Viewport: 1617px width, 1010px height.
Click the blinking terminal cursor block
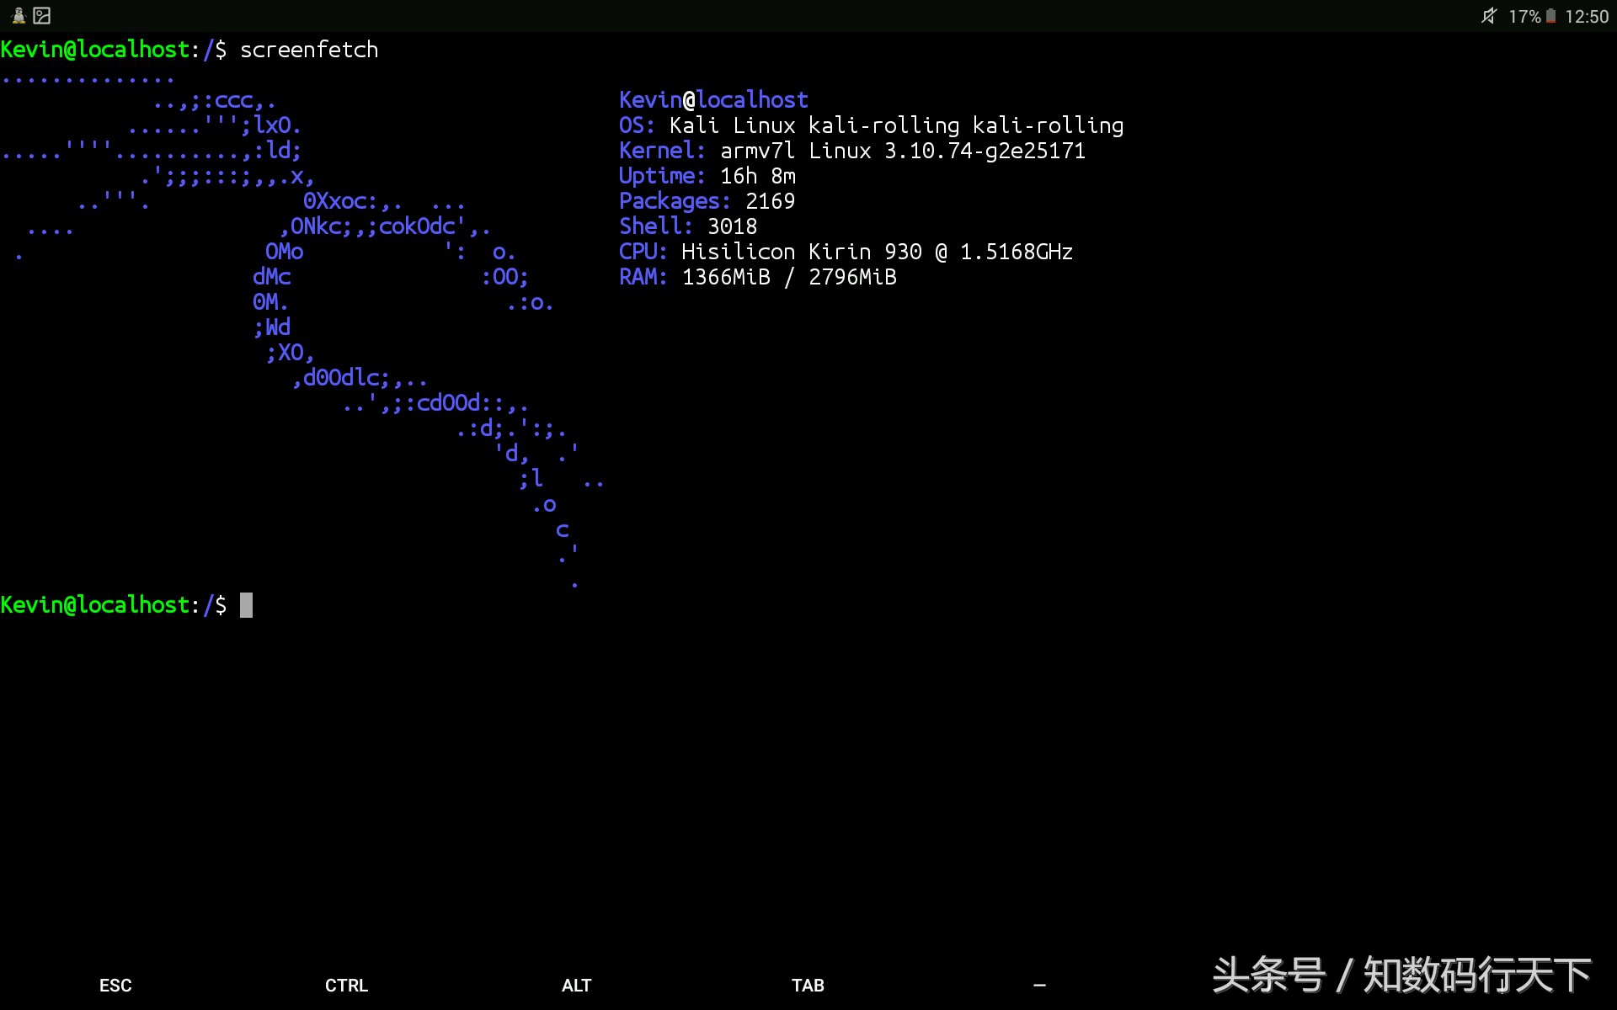[246, 605]
